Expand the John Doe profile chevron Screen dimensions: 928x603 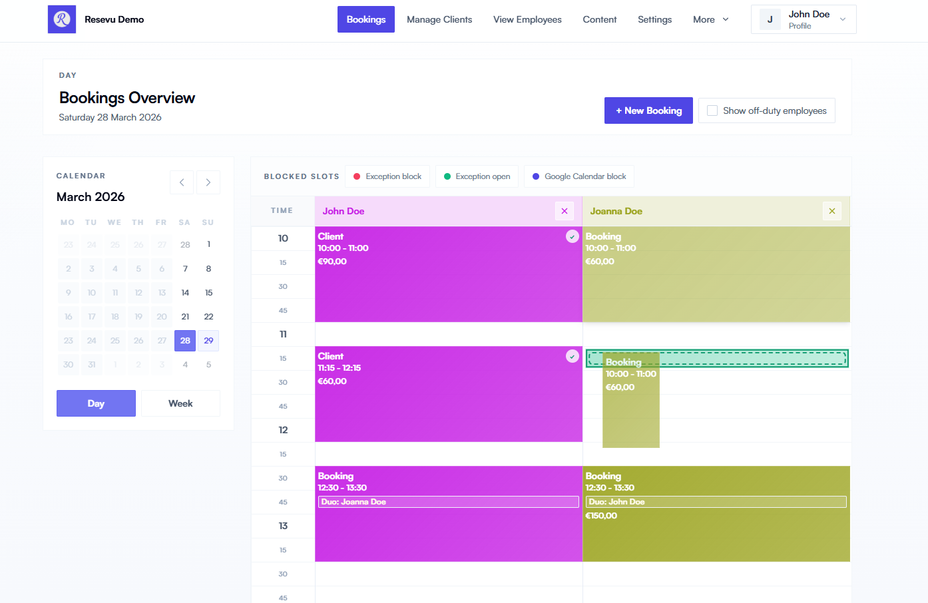click(x=841, y=19)
